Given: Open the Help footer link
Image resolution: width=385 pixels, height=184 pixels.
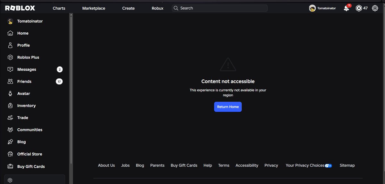Looking at the screenshot, I should point(208,165).
